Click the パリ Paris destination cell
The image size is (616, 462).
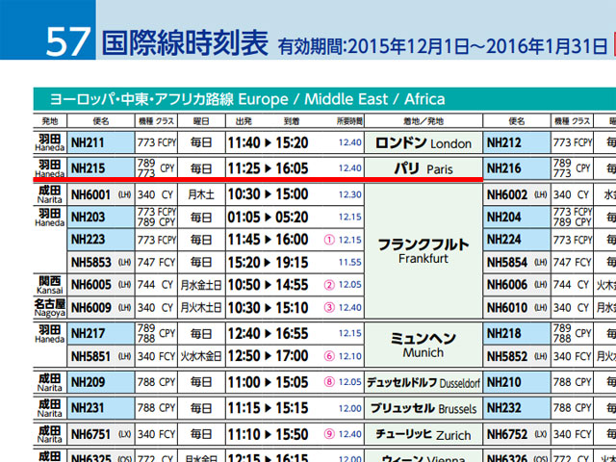pos(423,169)
